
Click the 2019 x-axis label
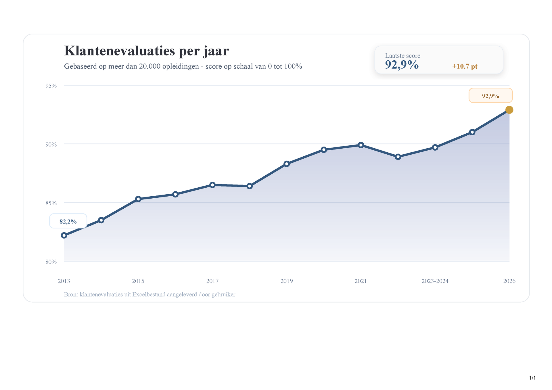pos(286,281)
